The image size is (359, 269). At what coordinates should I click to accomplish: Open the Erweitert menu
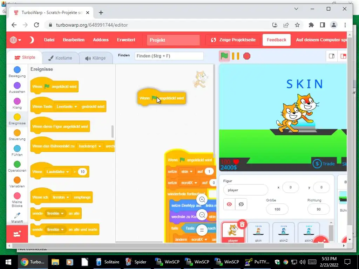click(126, 40)
